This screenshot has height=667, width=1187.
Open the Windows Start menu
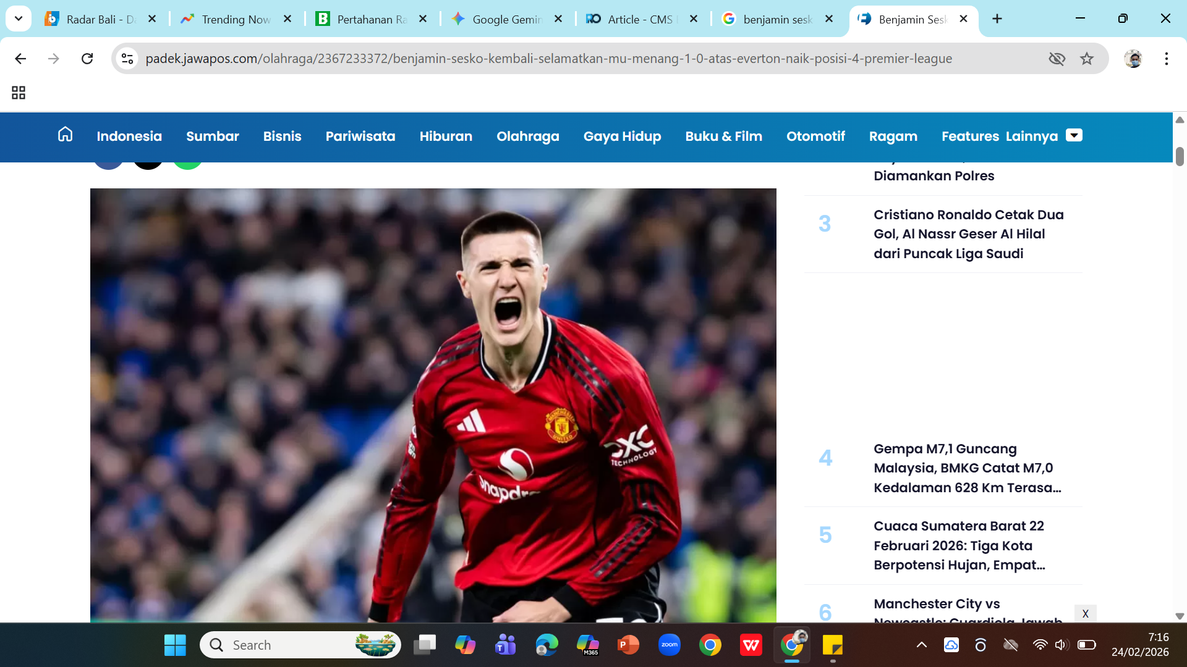tap(175, 645)
